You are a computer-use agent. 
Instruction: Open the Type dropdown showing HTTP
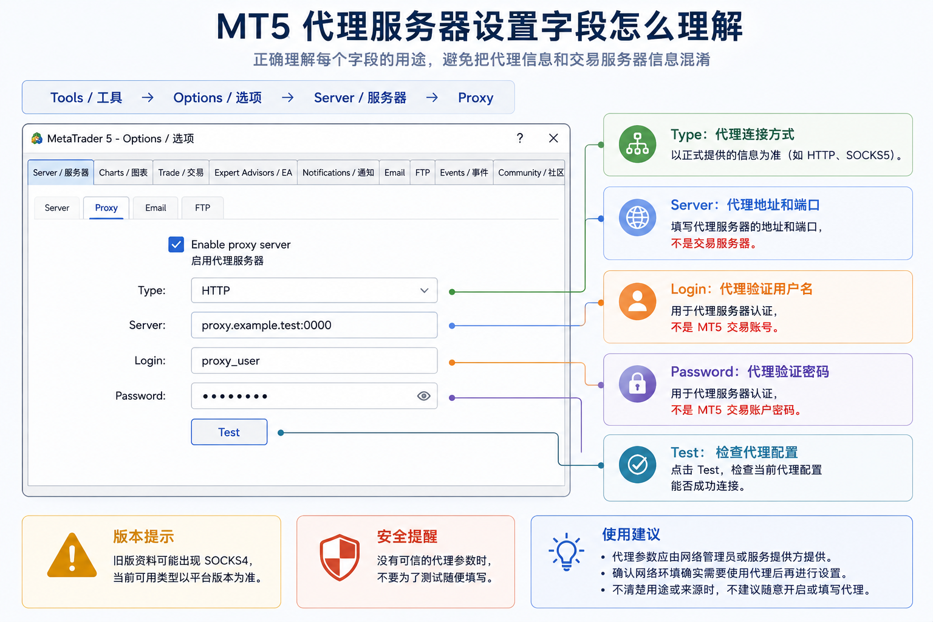314,290
